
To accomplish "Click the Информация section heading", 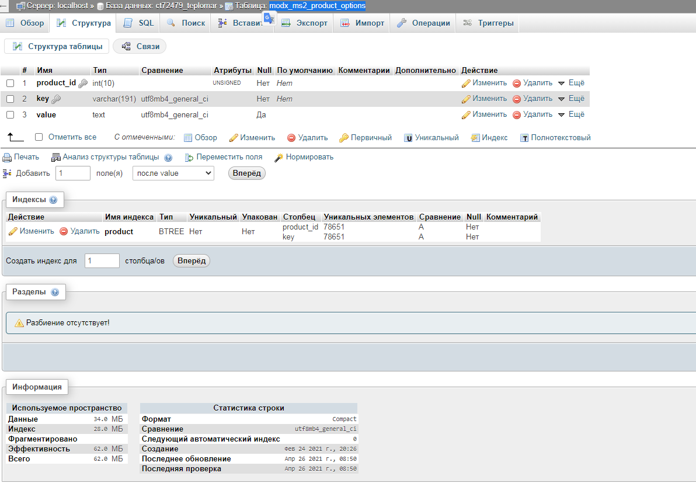I will point(37,387).
